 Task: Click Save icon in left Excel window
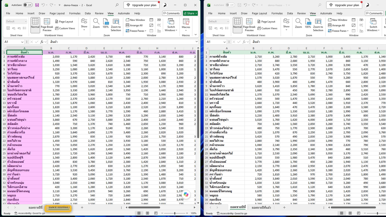(x=37, y=5)
